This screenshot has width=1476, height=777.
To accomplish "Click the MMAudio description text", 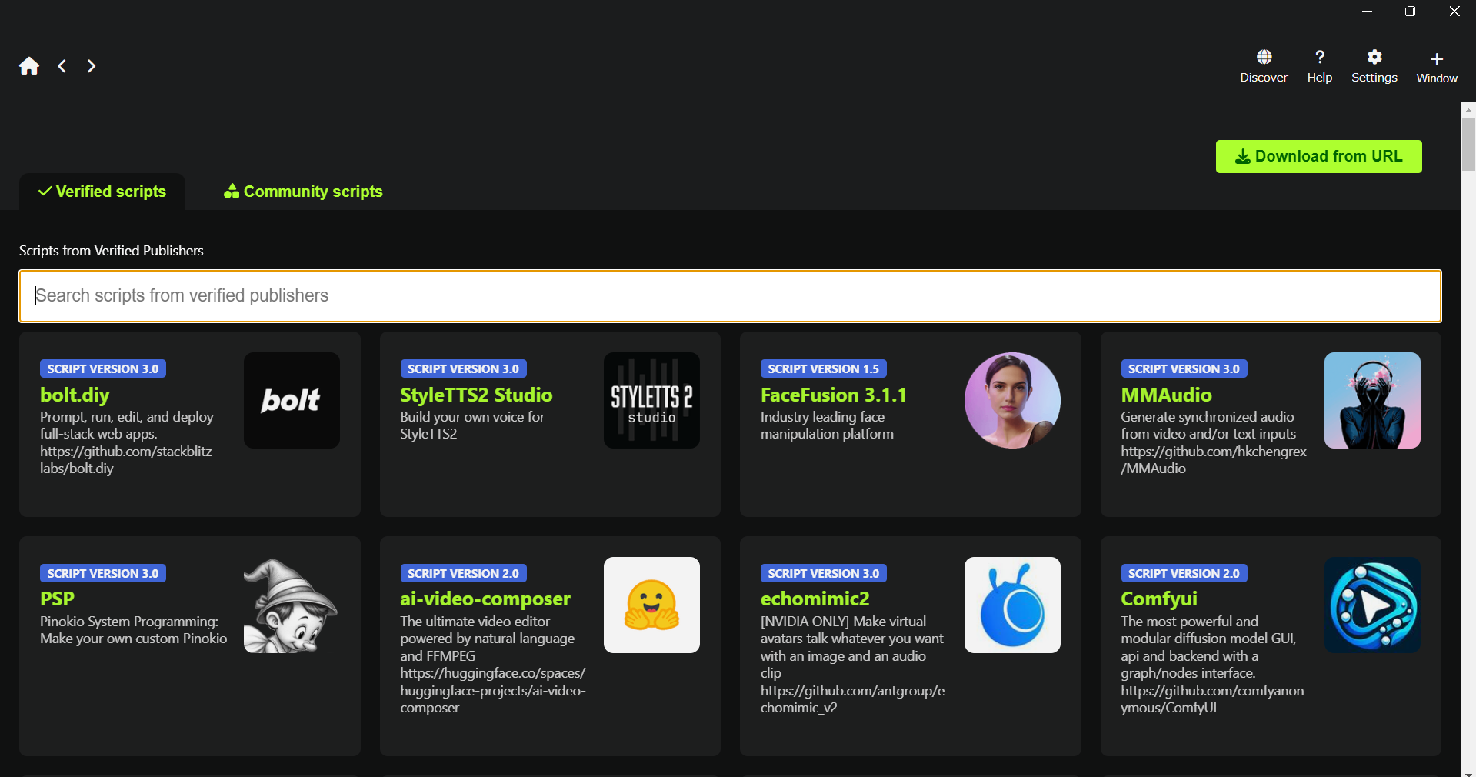I will [x=1214, y=442].
